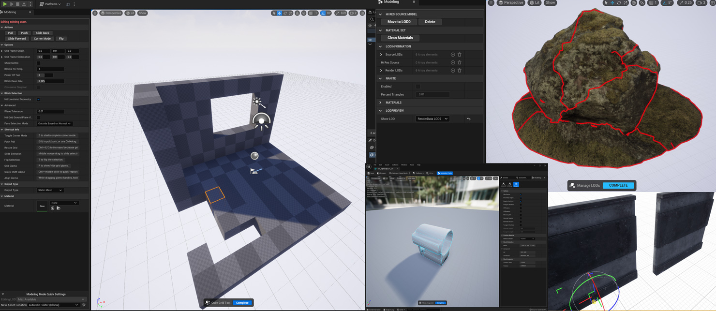Open camera speed setting in Cube Grid viewport
The image size is (716, 311).
click(353, 13)
